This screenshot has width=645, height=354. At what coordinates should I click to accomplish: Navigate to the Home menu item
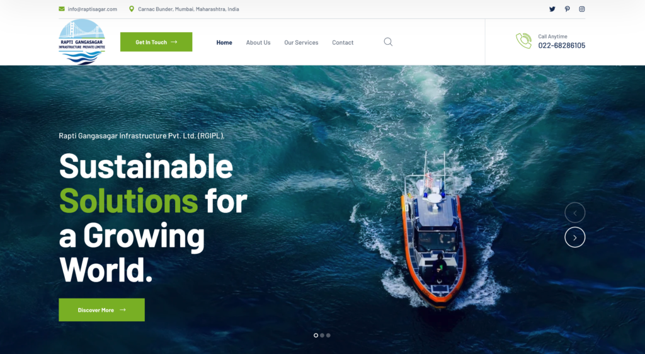click(224, 42)
